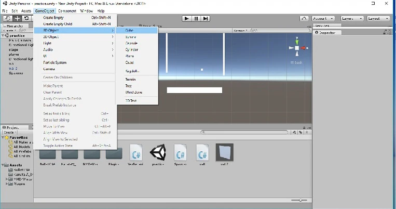Click the Search by Type icon in Project
Image resolution: width=396 pixels, height=209 pixels.
pyautogui.click(x=294, y=133)
